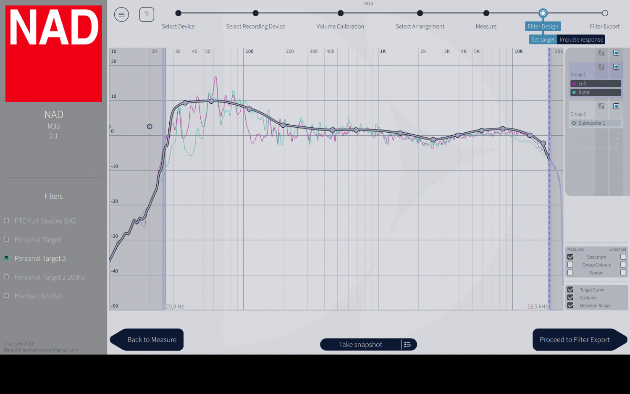Hide the Curtains overlay
Screen dimensions: 630x394
click(x=570, y=297)
